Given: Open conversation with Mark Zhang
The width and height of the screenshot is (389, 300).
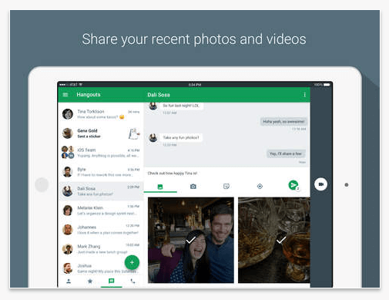Looking at the screenshot, I should 101,249.
